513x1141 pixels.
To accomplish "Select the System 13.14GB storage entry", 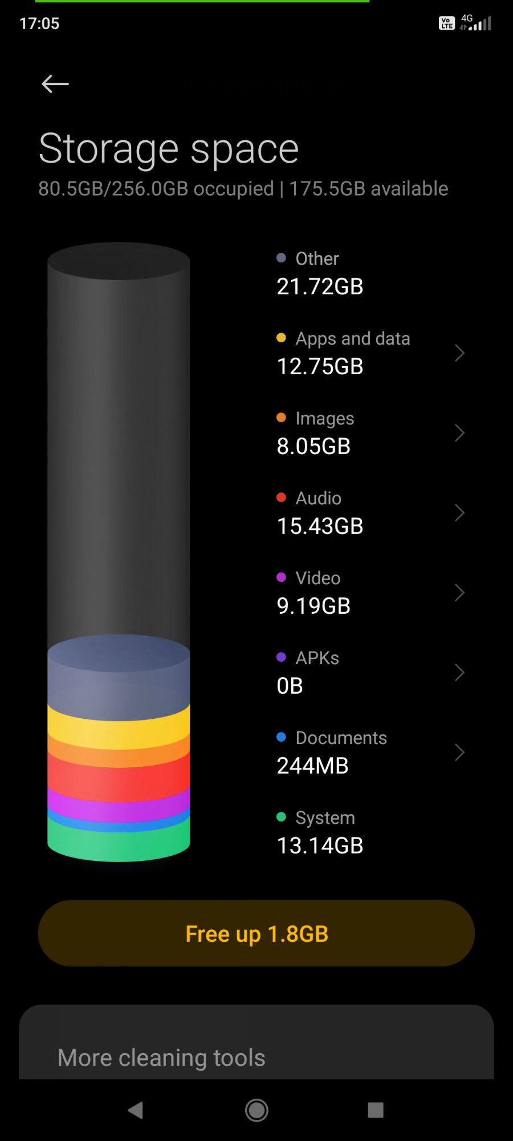I will click(x=320, y=832).
